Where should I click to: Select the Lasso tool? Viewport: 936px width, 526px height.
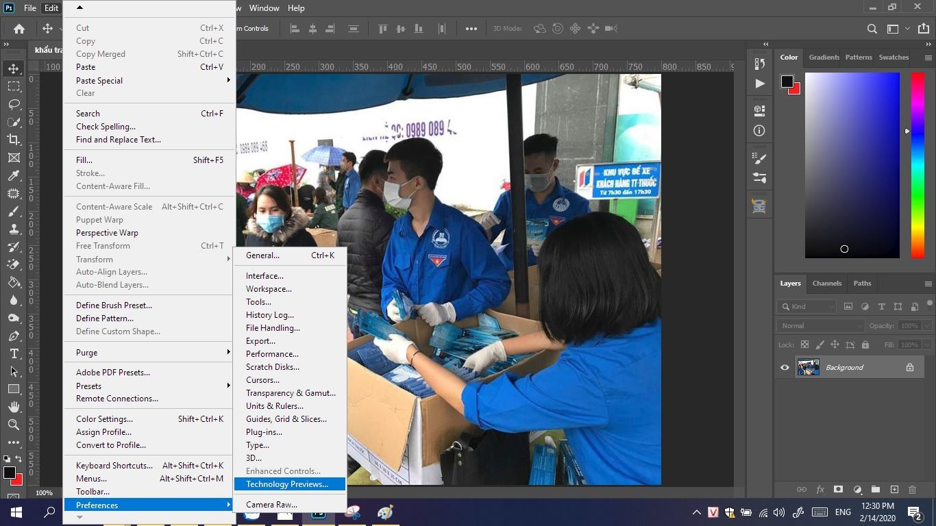(14, 104)
